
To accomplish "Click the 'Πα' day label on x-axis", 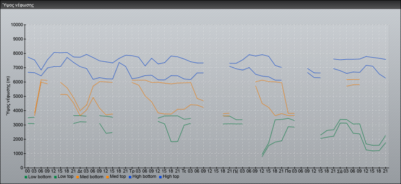I will pyautogui.click(x=288, y=171).
